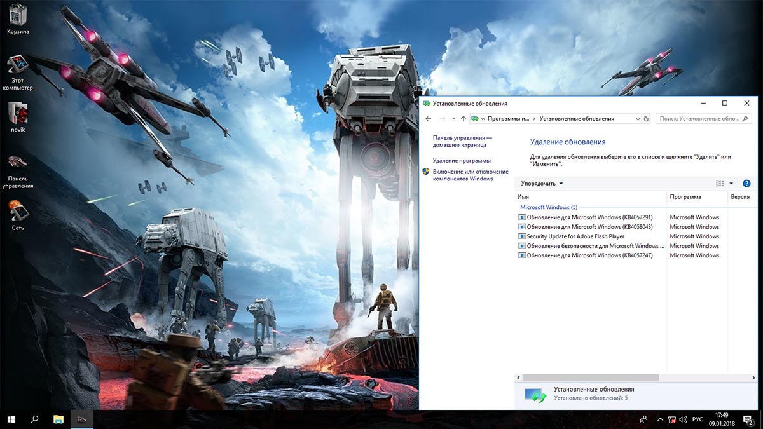The height and width of the screenshot is (429, 763).
Task: Click the window title bar icon
Action: coord(427,103)
